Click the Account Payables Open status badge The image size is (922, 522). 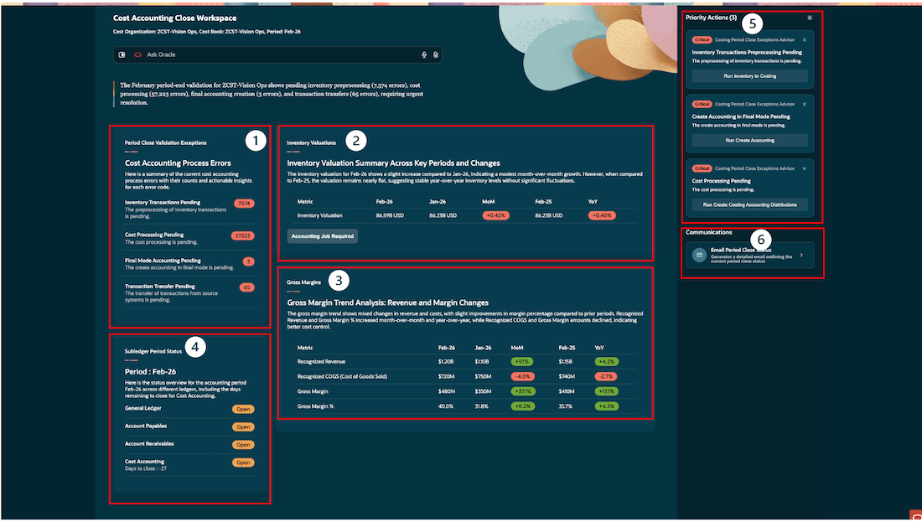[243, 426]
